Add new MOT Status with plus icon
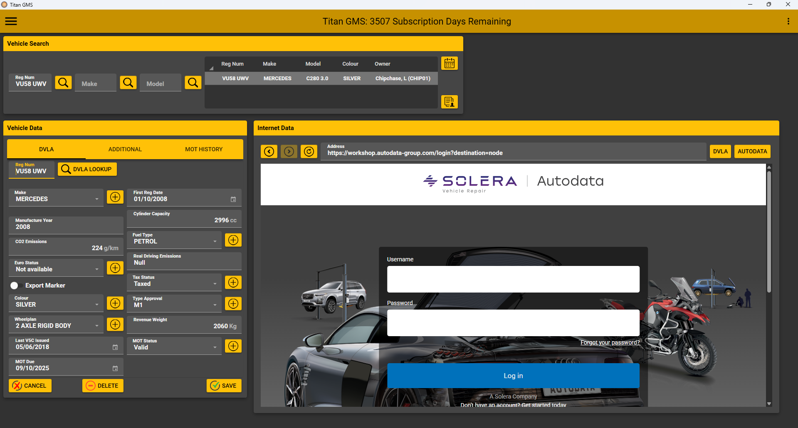 233,346
